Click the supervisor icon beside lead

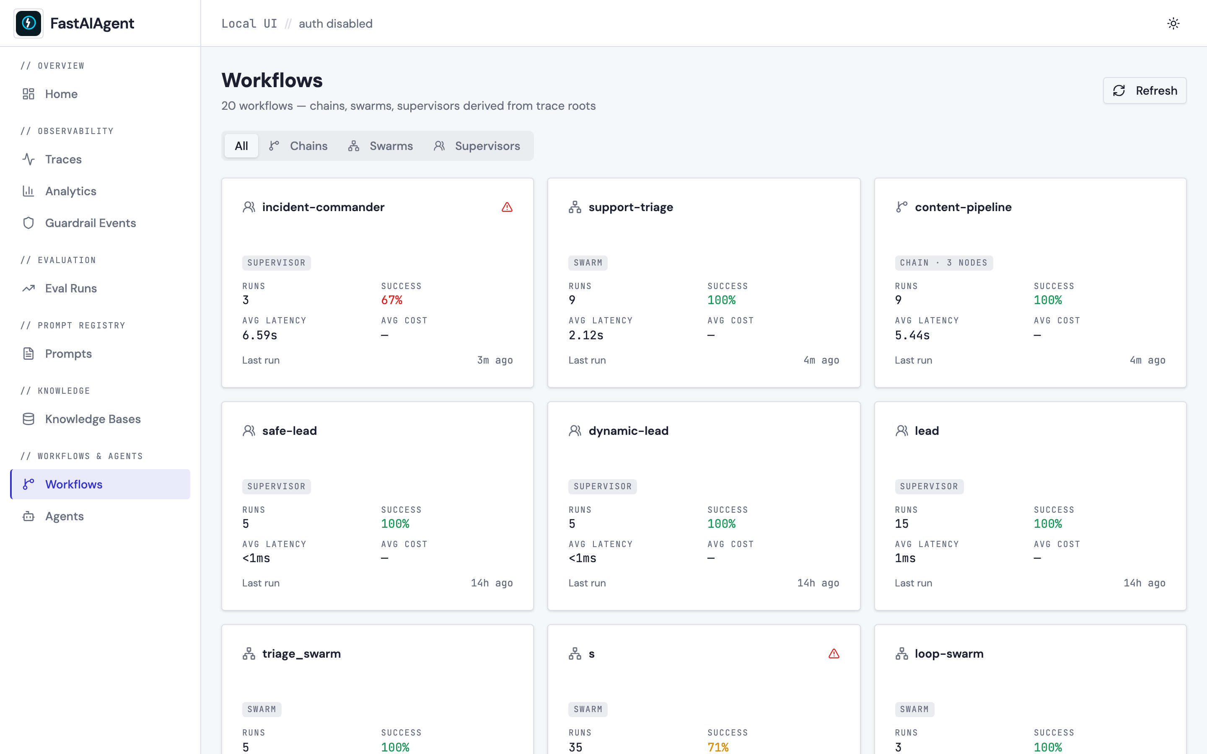[901, 430]
